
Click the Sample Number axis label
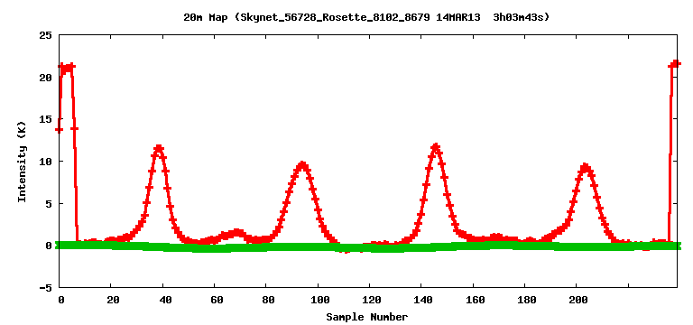pyautogui.click(x=367, y=317)
